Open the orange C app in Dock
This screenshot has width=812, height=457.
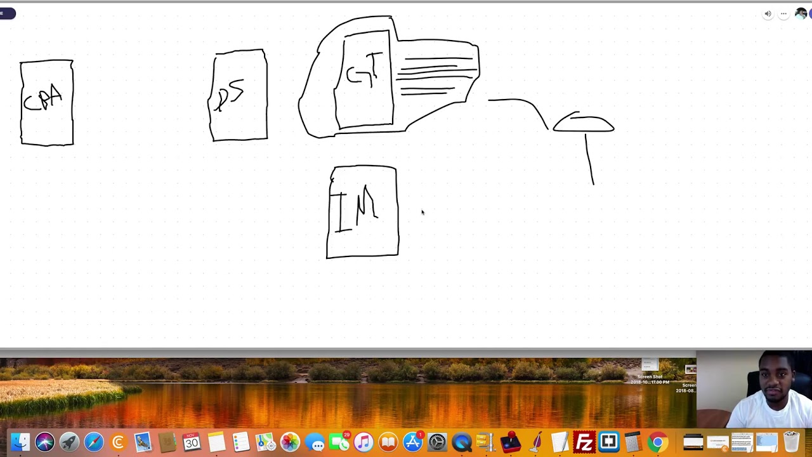point(118,442)
